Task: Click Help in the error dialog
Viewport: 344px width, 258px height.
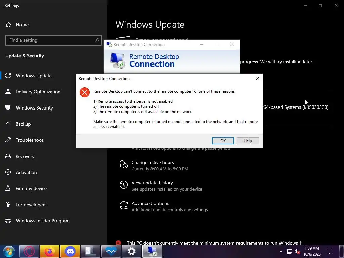Action: click(248, 141)
